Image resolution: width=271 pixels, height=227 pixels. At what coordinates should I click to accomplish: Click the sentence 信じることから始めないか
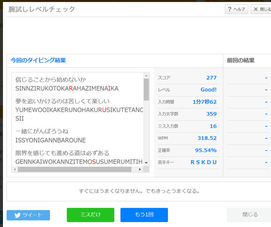coord(51,80)
